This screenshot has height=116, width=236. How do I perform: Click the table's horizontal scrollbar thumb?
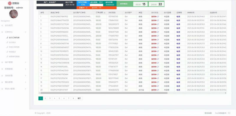pyautogui.click(x=104, y=93)
